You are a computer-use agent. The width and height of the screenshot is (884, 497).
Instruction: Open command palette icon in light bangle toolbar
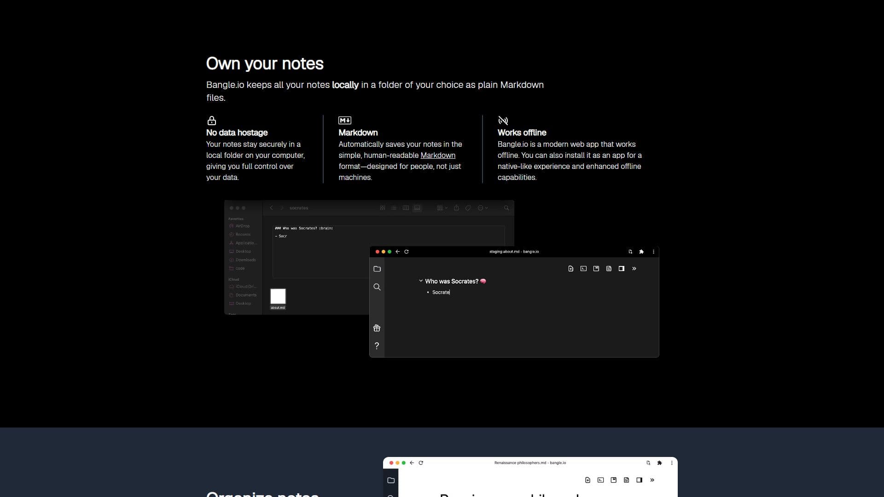click(x=601, y=480)
